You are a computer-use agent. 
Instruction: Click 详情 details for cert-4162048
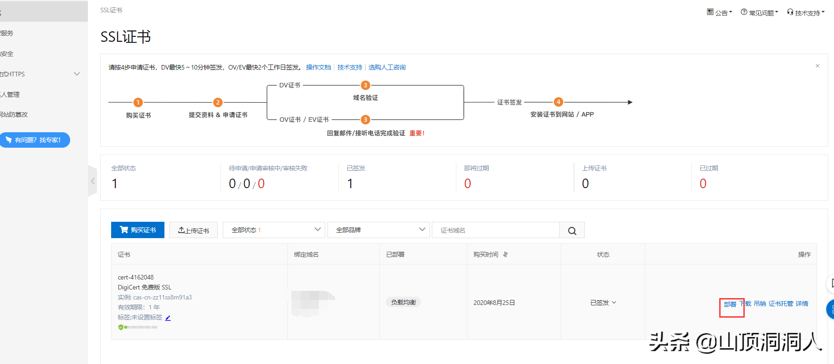(802, 304)
